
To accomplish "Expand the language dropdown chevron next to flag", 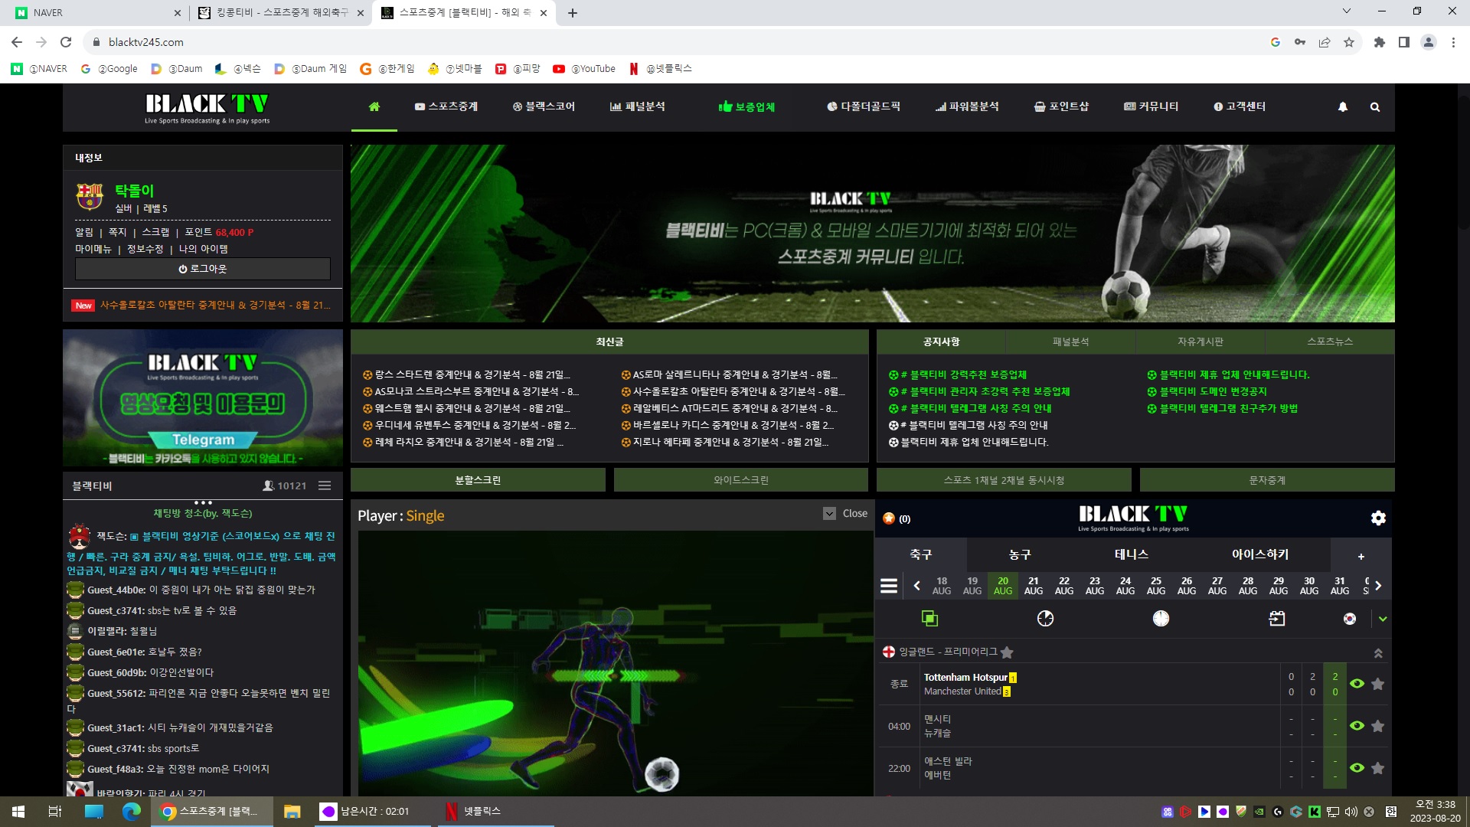I will pyautogui.click(x=1382, y=619).
